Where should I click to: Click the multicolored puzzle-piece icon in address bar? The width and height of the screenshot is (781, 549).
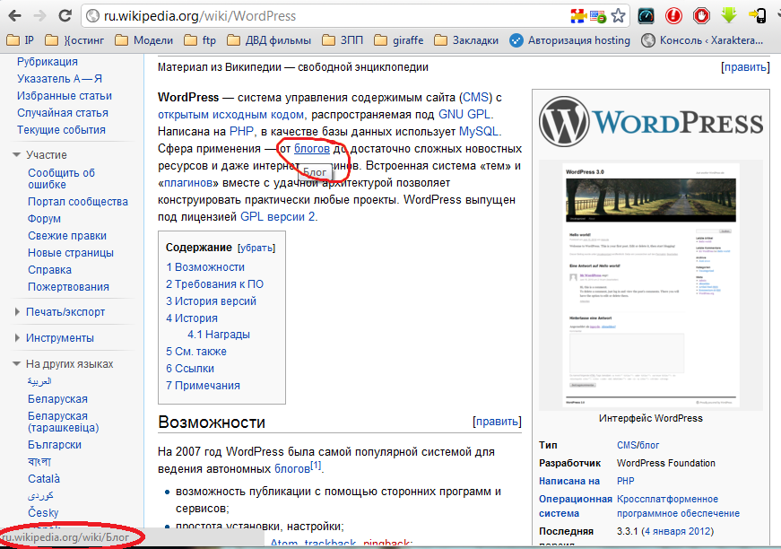(x=578, y=16)
